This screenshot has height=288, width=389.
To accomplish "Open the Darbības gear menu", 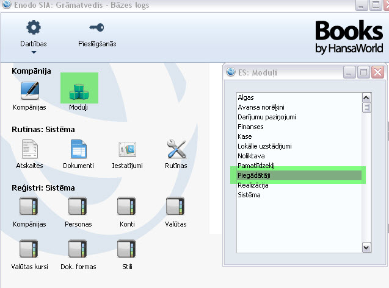I will coord(34,27).
